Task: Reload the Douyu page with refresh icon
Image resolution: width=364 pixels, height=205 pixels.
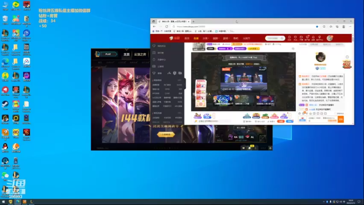Action: [x=167, y=26]
